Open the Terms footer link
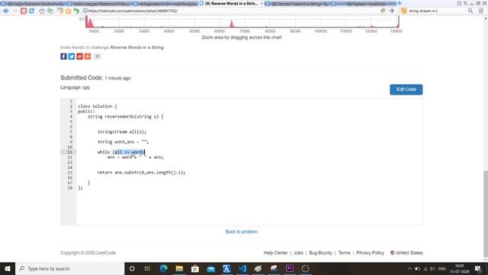The height and width of the screenshot is (275, 488). coord(344,253)
